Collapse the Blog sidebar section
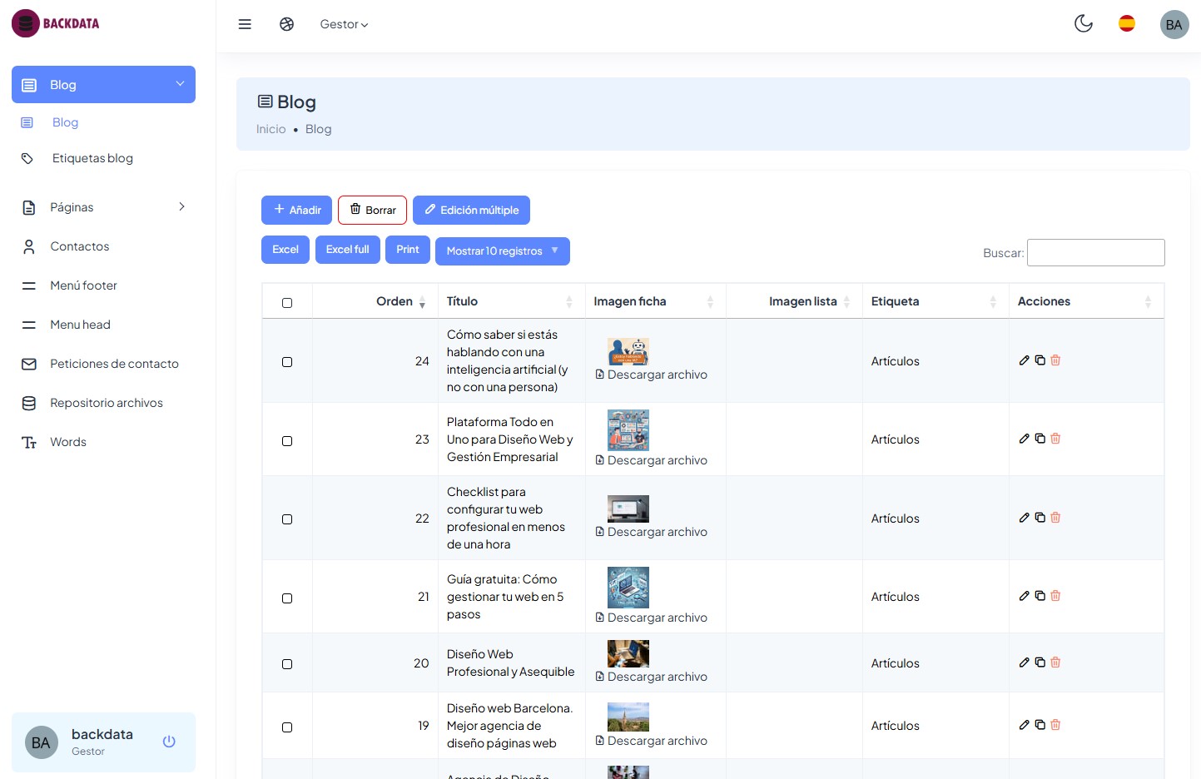 point(103,85)
